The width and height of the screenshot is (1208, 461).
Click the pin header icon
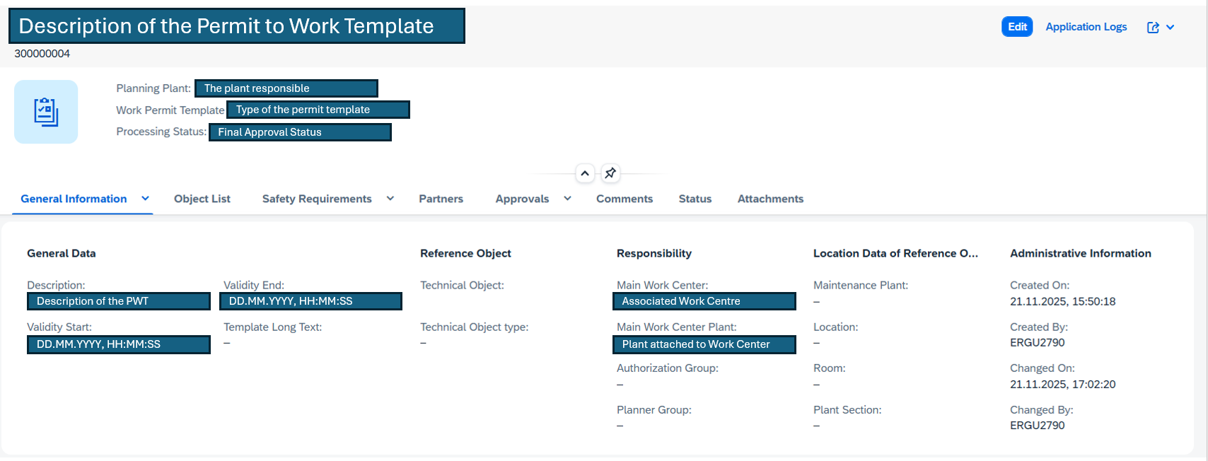click(x=610, y=173)
